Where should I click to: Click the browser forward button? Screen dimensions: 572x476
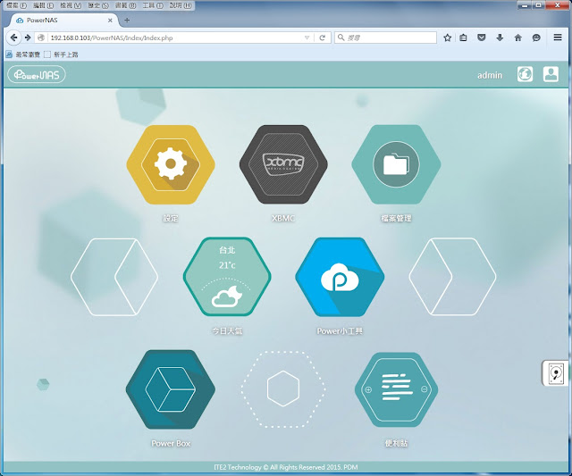click(28, 38)
